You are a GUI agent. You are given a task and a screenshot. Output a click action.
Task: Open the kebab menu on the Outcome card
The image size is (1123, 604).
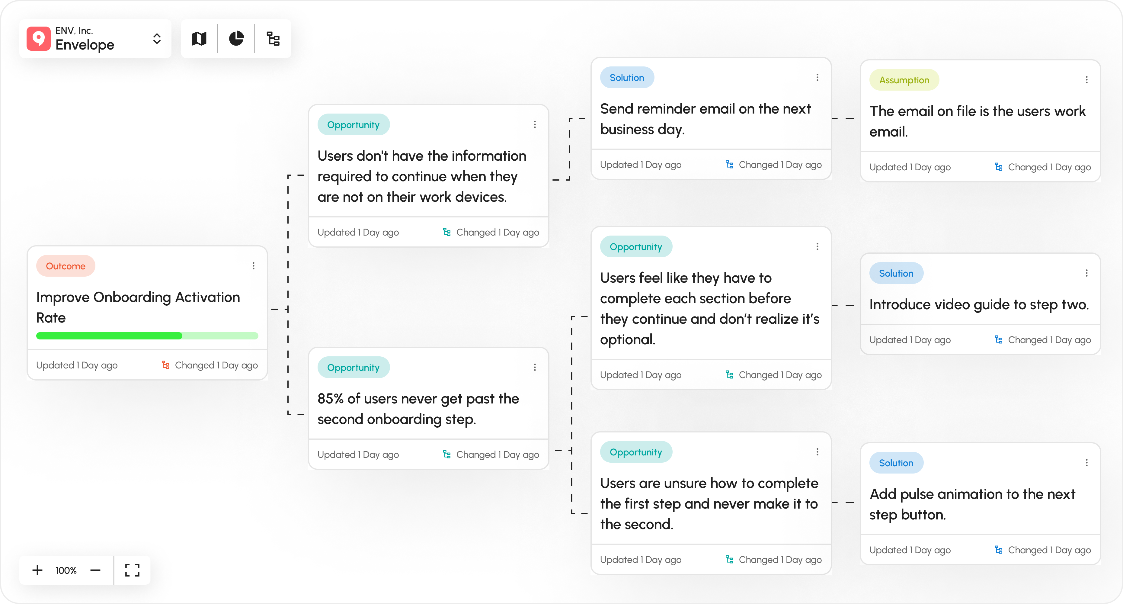(253, 265)
